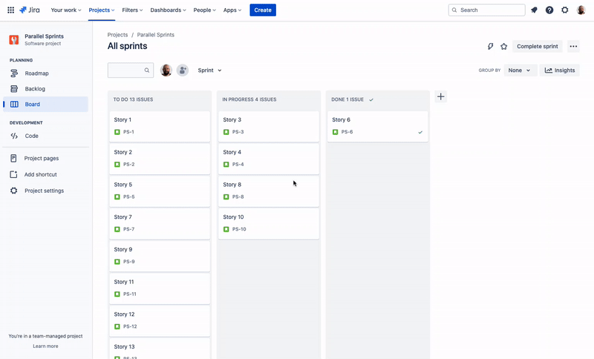Image resolution: width=594 pixels, height=359 pixels.
Task: Click the Complete sprint button
Action: (x=537, y=47)
